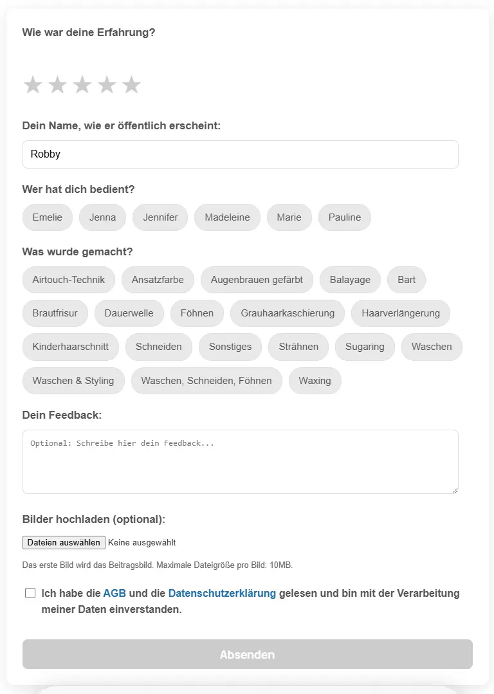Choose Waschen, Schneiden, Föhnen service
This screenshot has width=494, height=694.
tap(206, 381)
